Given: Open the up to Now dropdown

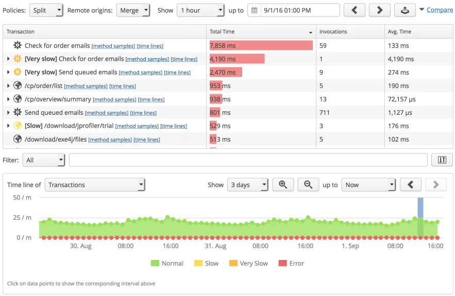Looking at the screenshot, I should click(368, 185).
